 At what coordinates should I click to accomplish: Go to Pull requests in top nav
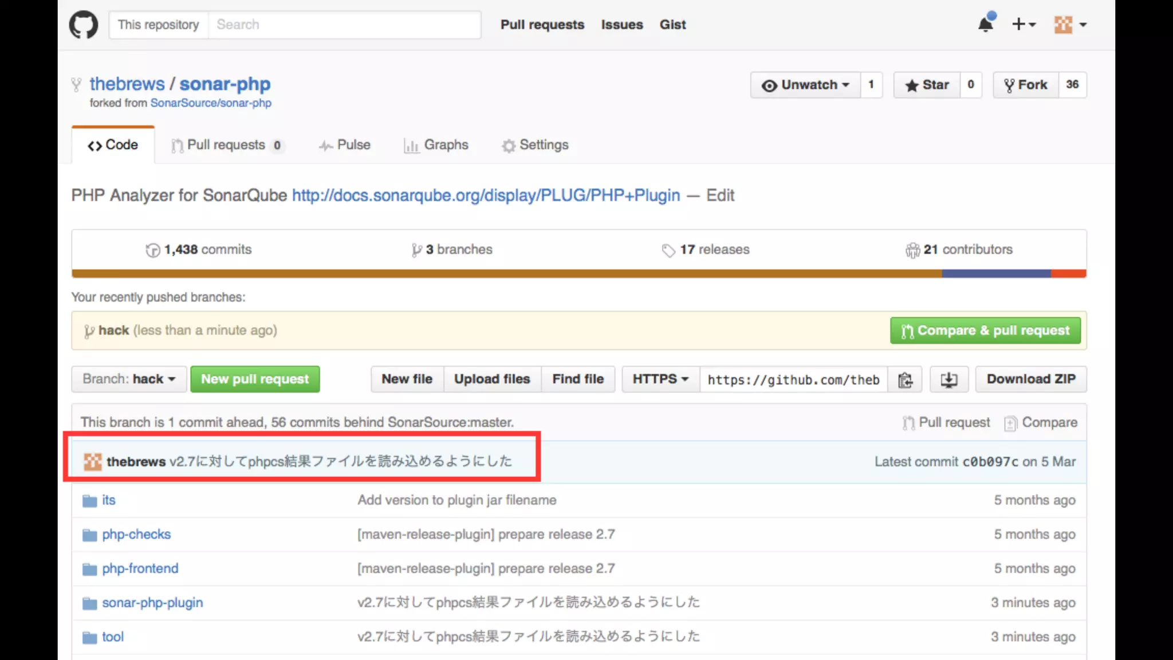click(542, 25)
